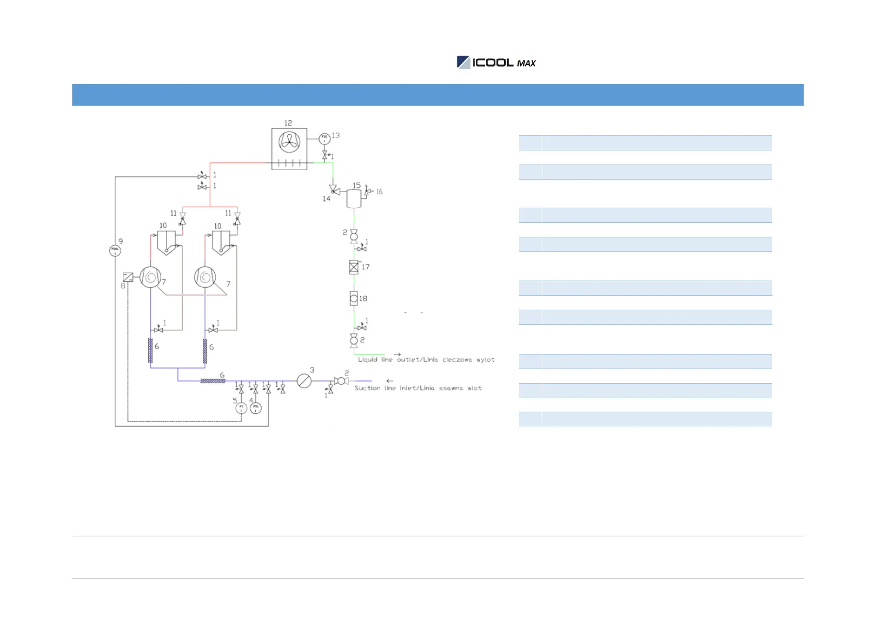876x620 pixels.
Task: Click the left compressor next to inverter
Action: coord(150,277)
